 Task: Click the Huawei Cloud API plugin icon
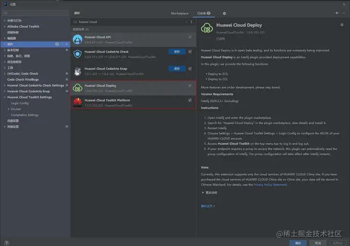tap(78, 39)
